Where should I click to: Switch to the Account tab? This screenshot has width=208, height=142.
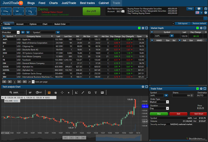coord(20,24)
